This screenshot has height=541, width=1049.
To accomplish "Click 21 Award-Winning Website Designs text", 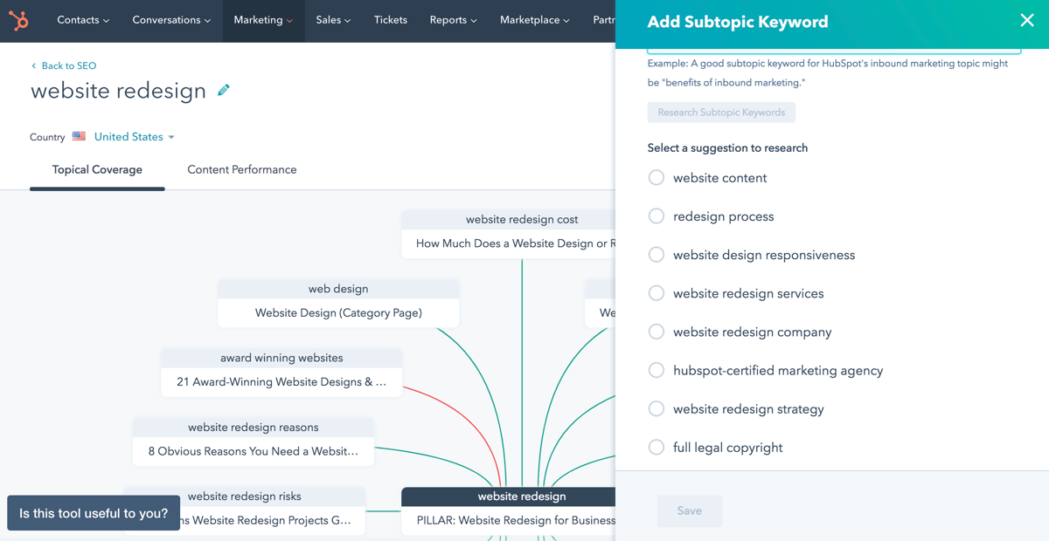I will (x=281, y=381).
